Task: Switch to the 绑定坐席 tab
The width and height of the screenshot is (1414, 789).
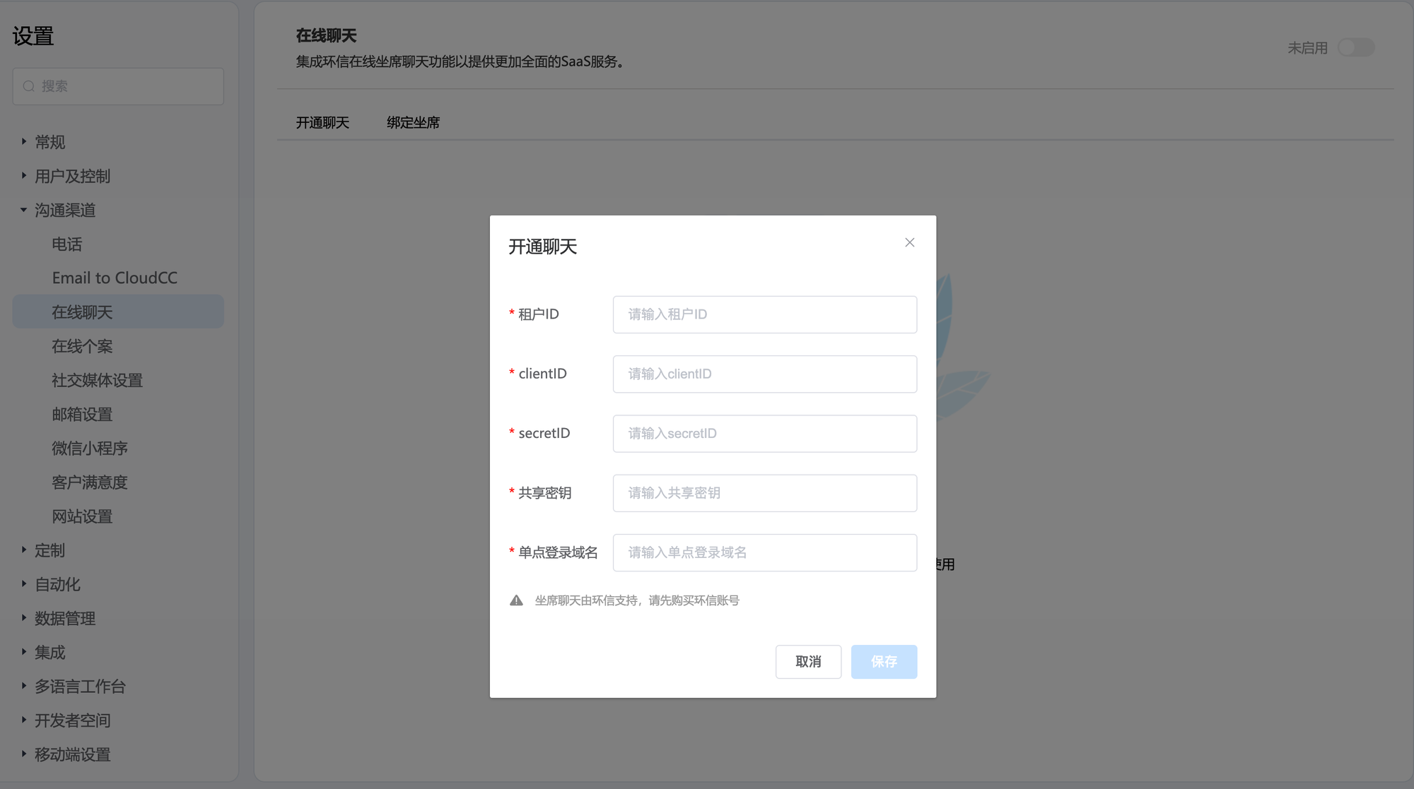Action: (413, 122)
